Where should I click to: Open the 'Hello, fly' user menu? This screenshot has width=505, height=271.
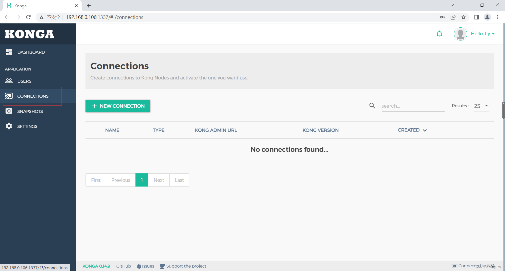pyautogui.click(x=482, y=34)
